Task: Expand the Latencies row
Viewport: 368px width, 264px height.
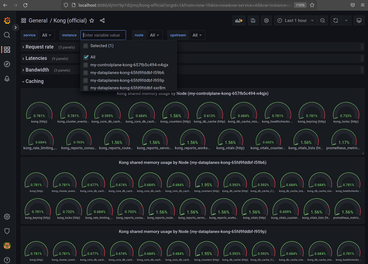Action: click(x=36, y=58)
